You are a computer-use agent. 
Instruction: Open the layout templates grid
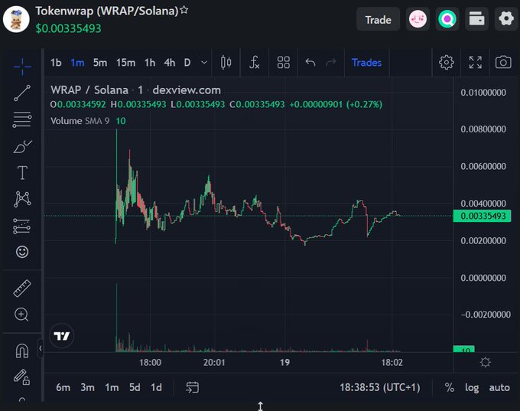click(284, 63)
